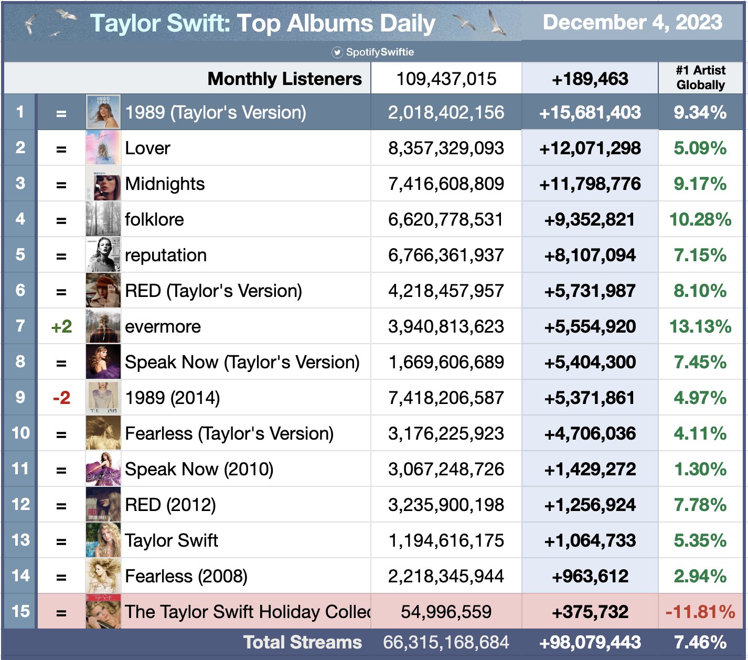Select reputation's total streams 6,766,361,937
Screen dimensions: 748x660
(x=446, y=255)
